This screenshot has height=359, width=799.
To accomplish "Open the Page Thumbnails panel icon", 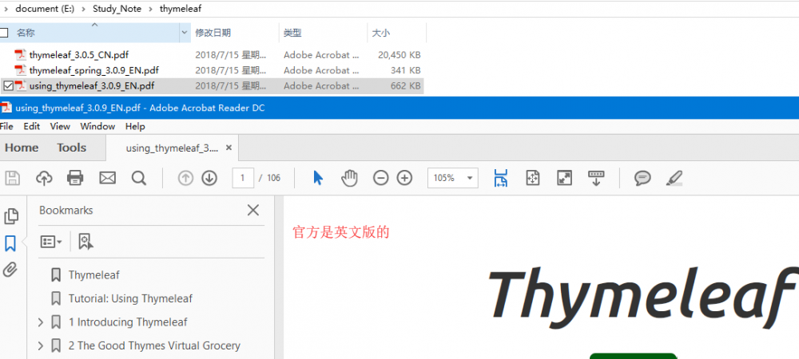I will click(x=11, y=216).
